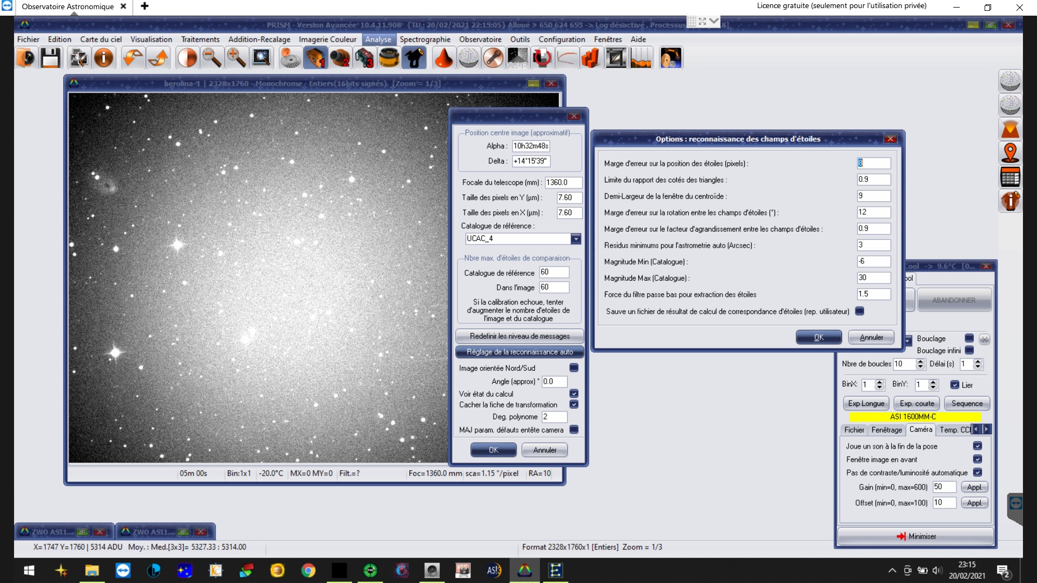The image size is (1037, 583).
Task: Click the camera number 2 toolbar icon
Action: click(340, 58)
